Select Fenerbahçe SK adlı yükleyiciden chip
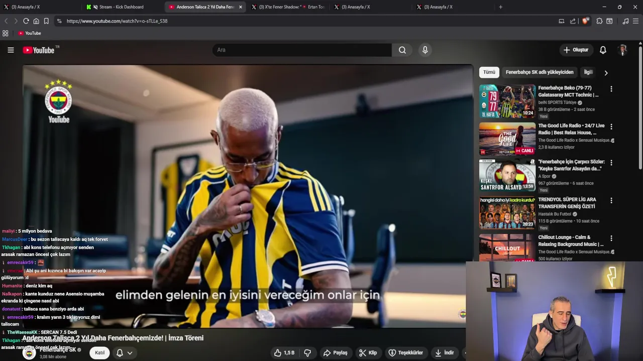 coord(540,72)
